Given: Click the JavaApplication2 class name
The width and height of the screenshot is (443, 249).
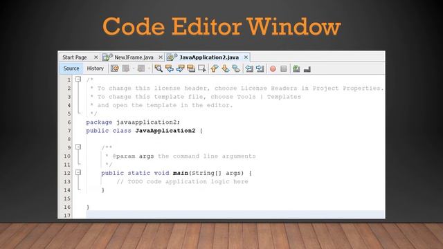Looking at the screenshot, I should [x=165, y=131].
